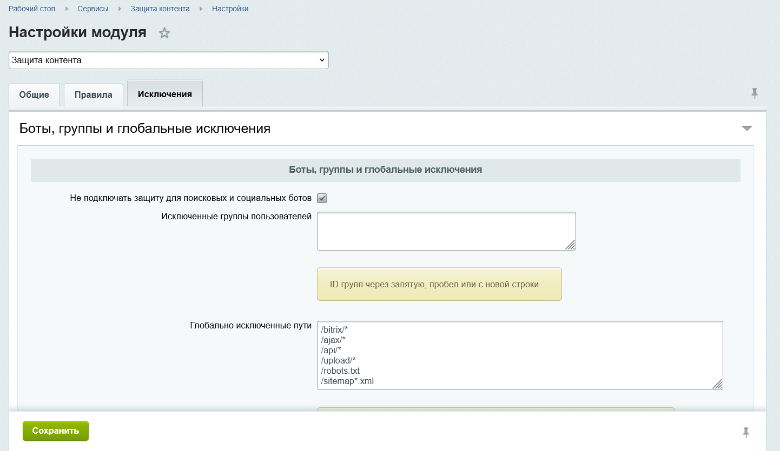
Task: Open the Защита контента module dropdown
Action: click(169, 60)
